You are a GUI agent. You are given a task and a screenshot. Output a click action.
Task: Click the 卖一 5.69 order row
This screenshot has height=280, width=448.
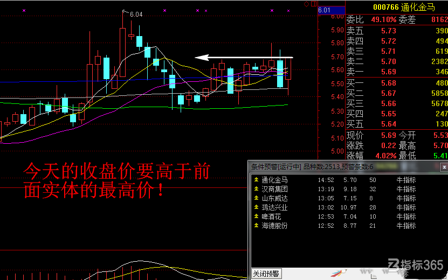397,72
